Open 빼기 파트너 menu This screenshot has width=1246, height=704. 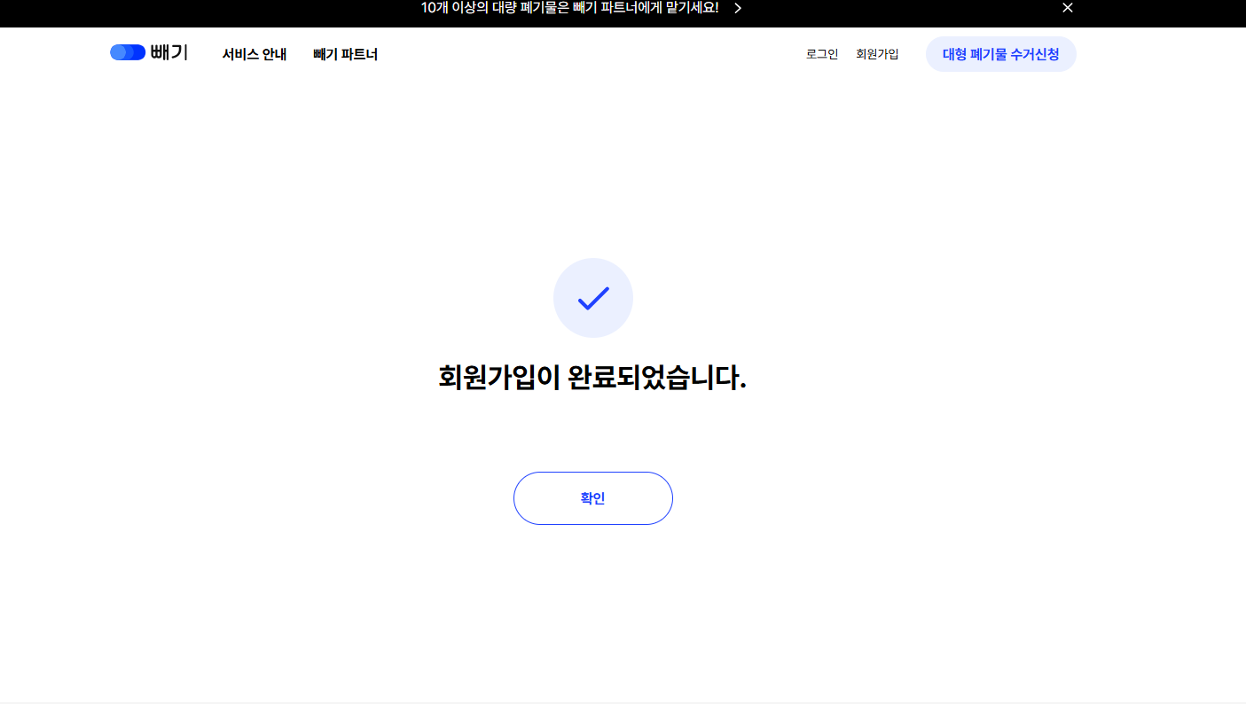click(345, 54)
